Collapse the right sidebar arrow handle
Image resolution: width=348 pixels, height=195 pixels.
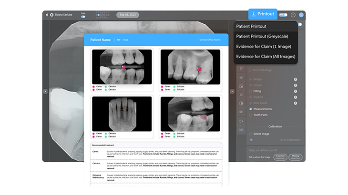click(232, 91)
